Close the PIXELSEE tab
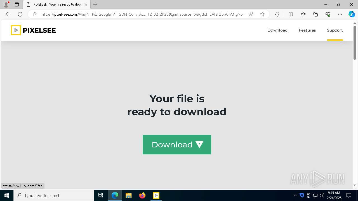 pyautogui.click(x=86, y=4)
